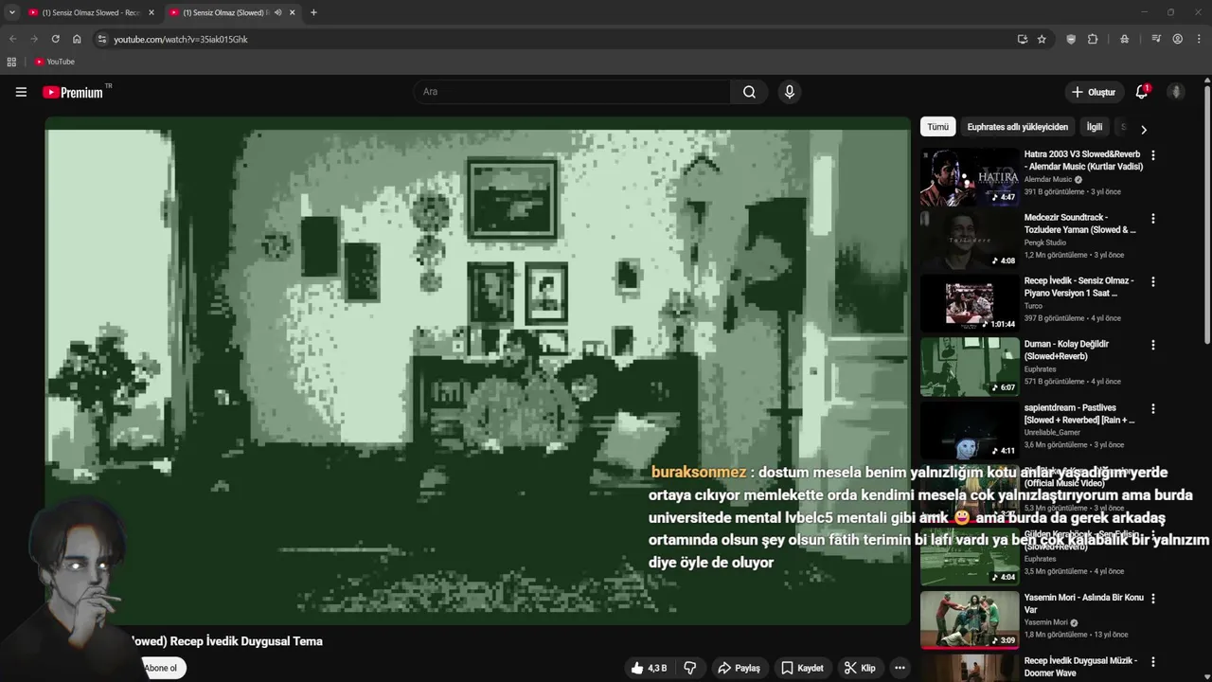
Task: Open more actions ellipsis under the video
Action: [900, 668]
